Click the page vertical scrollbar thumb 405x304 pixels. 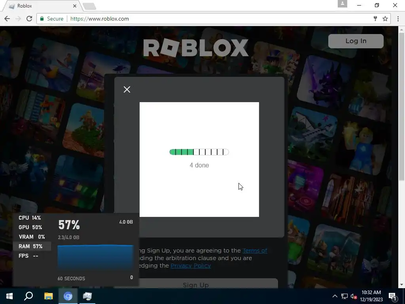402,106
